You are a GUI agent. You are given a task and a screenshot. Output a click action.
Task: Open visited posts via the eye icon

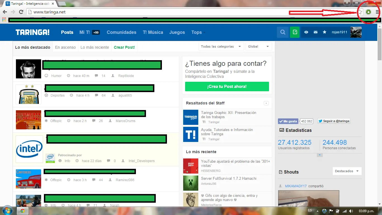click(306, 32)
